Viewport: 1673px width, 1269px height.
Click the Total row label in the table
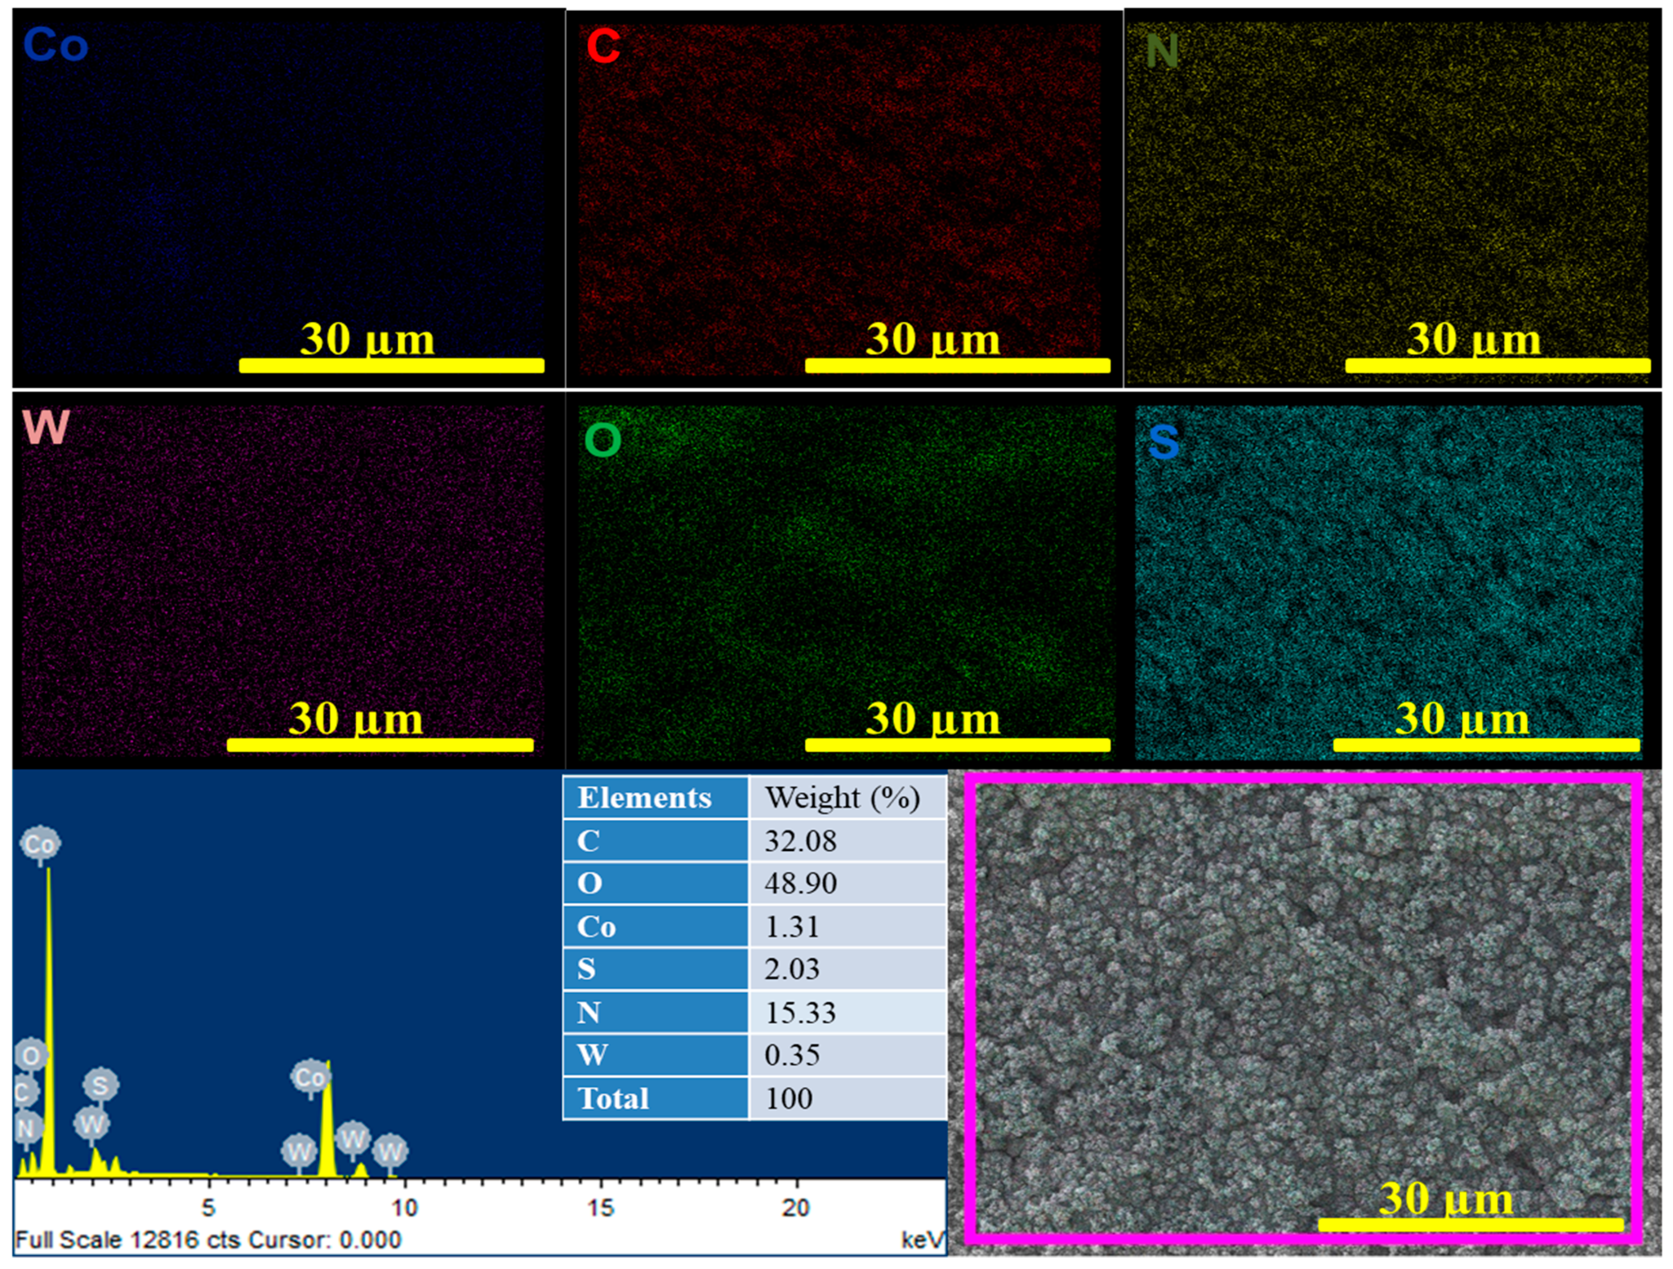pyautogui.click(x=613, y=1098)
